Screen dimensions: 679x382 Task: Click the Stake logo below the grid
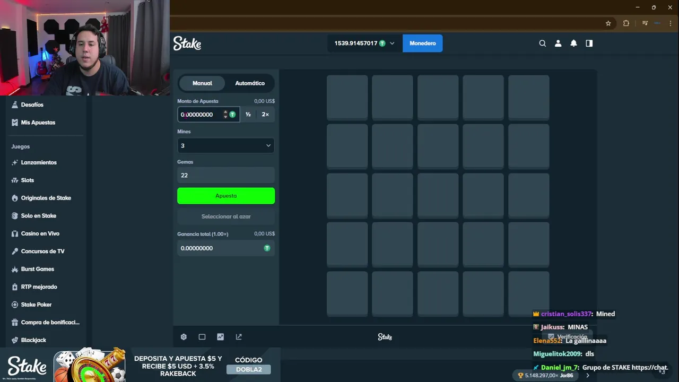click(x=385, y=337)
